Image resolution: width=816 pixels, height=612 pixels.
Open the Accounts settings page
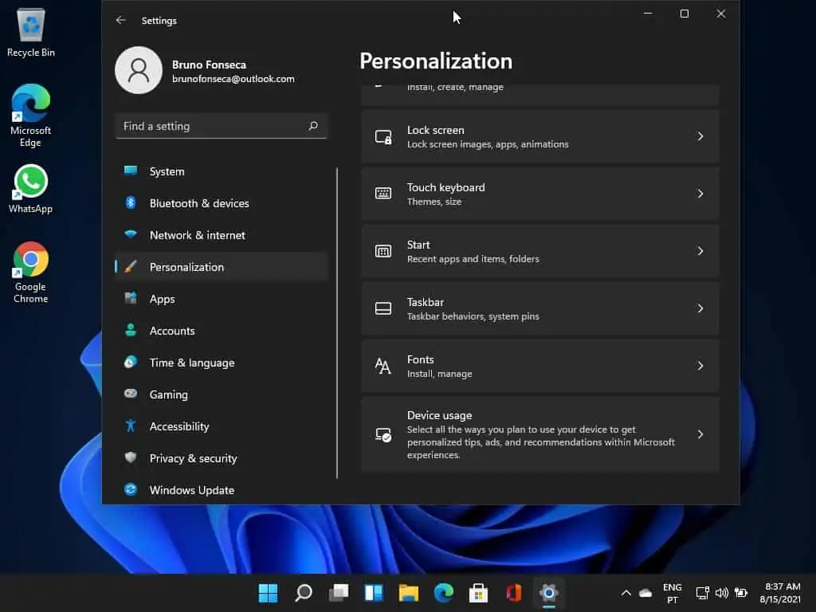(171, 331)
